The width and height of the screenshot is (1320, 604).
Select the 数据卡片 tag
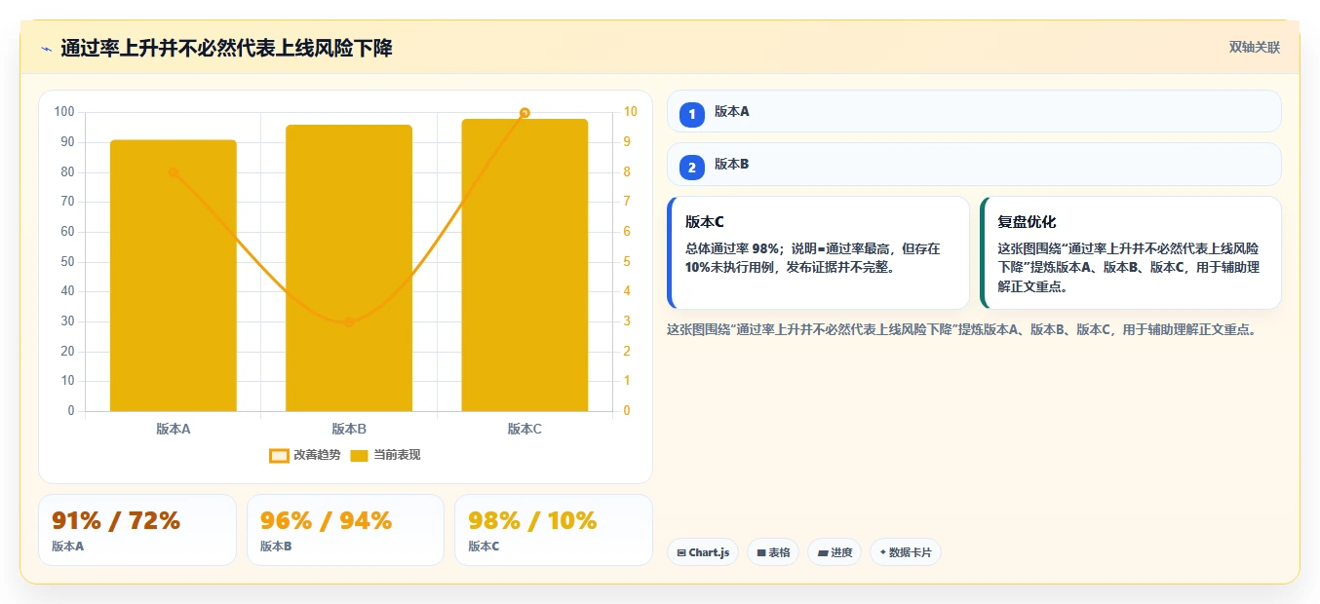click(906, 552)
